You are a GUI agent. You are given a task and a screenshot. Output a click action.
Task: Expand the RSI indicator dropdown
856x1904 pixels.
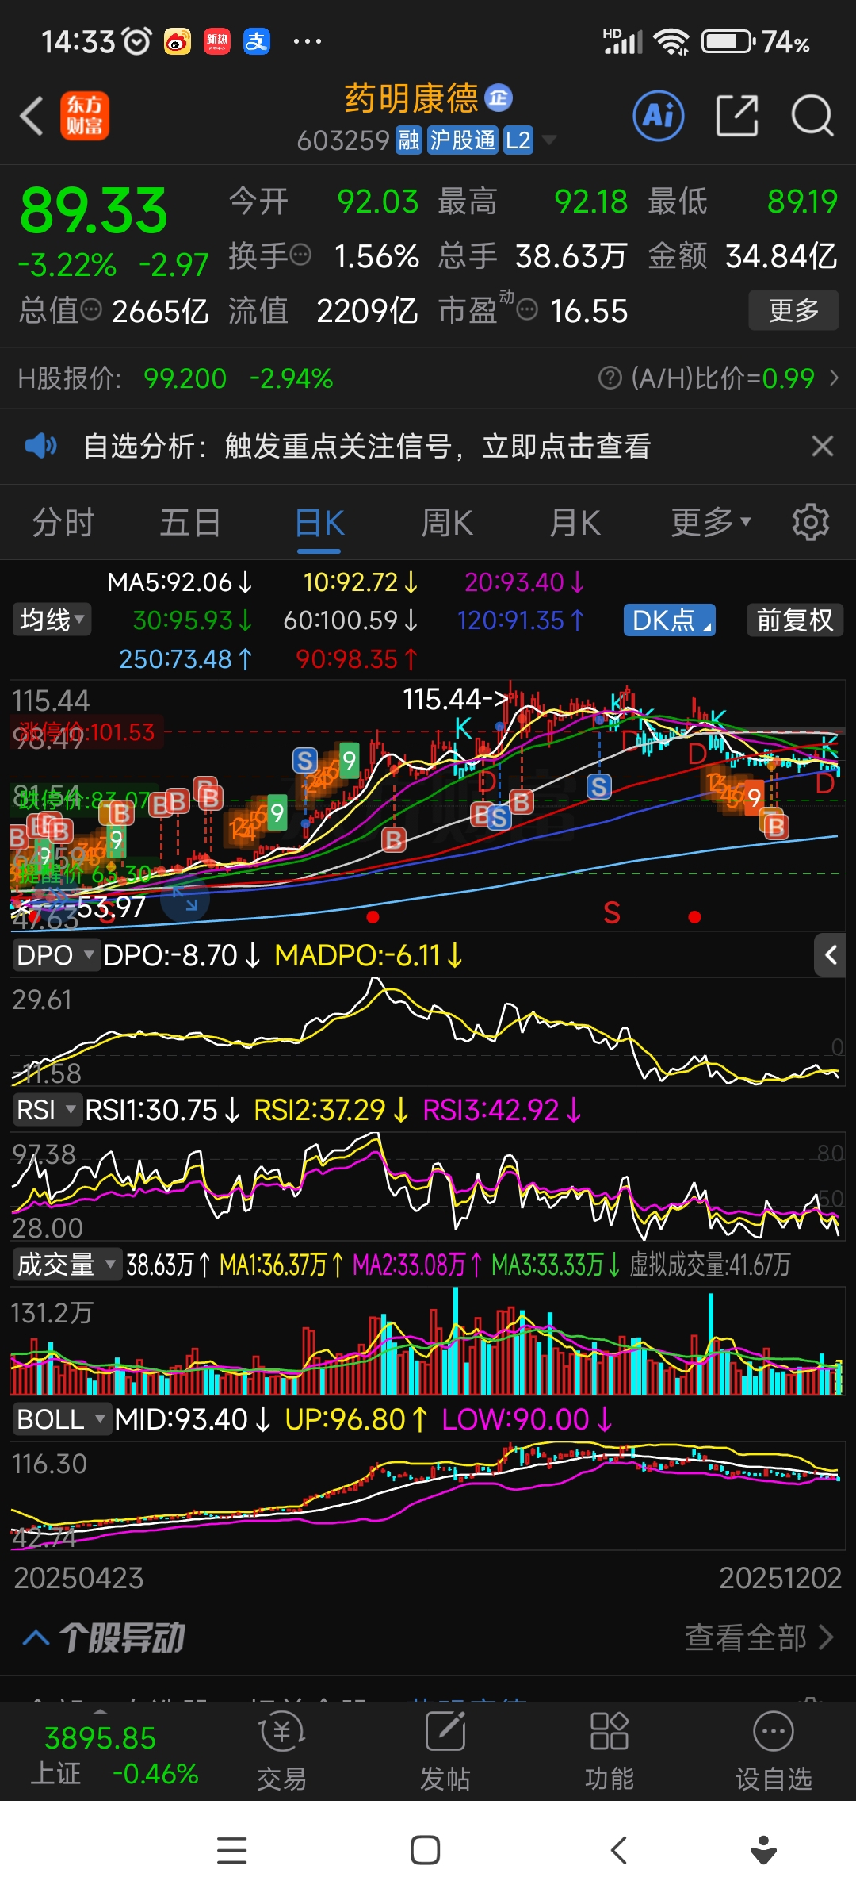tap(47, 1109)
